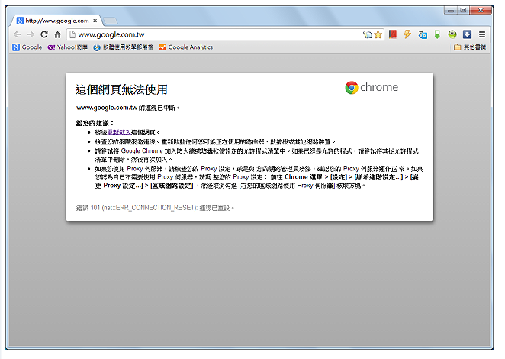Open the other bookmarks folder
505x359 pixels.
470,47
